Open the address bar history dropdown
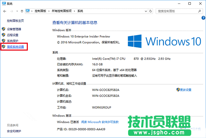This screenshot has width=206, height=138. pos(146,11)
